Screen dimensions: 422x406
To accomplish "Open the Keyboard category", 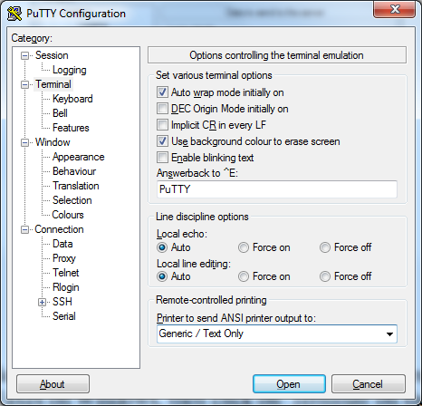I will [x=72, y=99].
